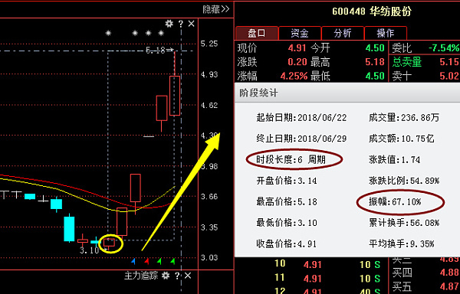Click the 总卖量 label
Image resolution: width=460 pixels, height=294 pixels.
(407, 62)
